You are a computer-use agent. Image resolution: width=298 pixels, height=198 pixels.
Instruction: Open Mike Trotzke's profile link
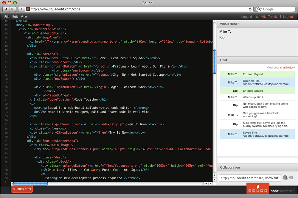pos(269,17)
